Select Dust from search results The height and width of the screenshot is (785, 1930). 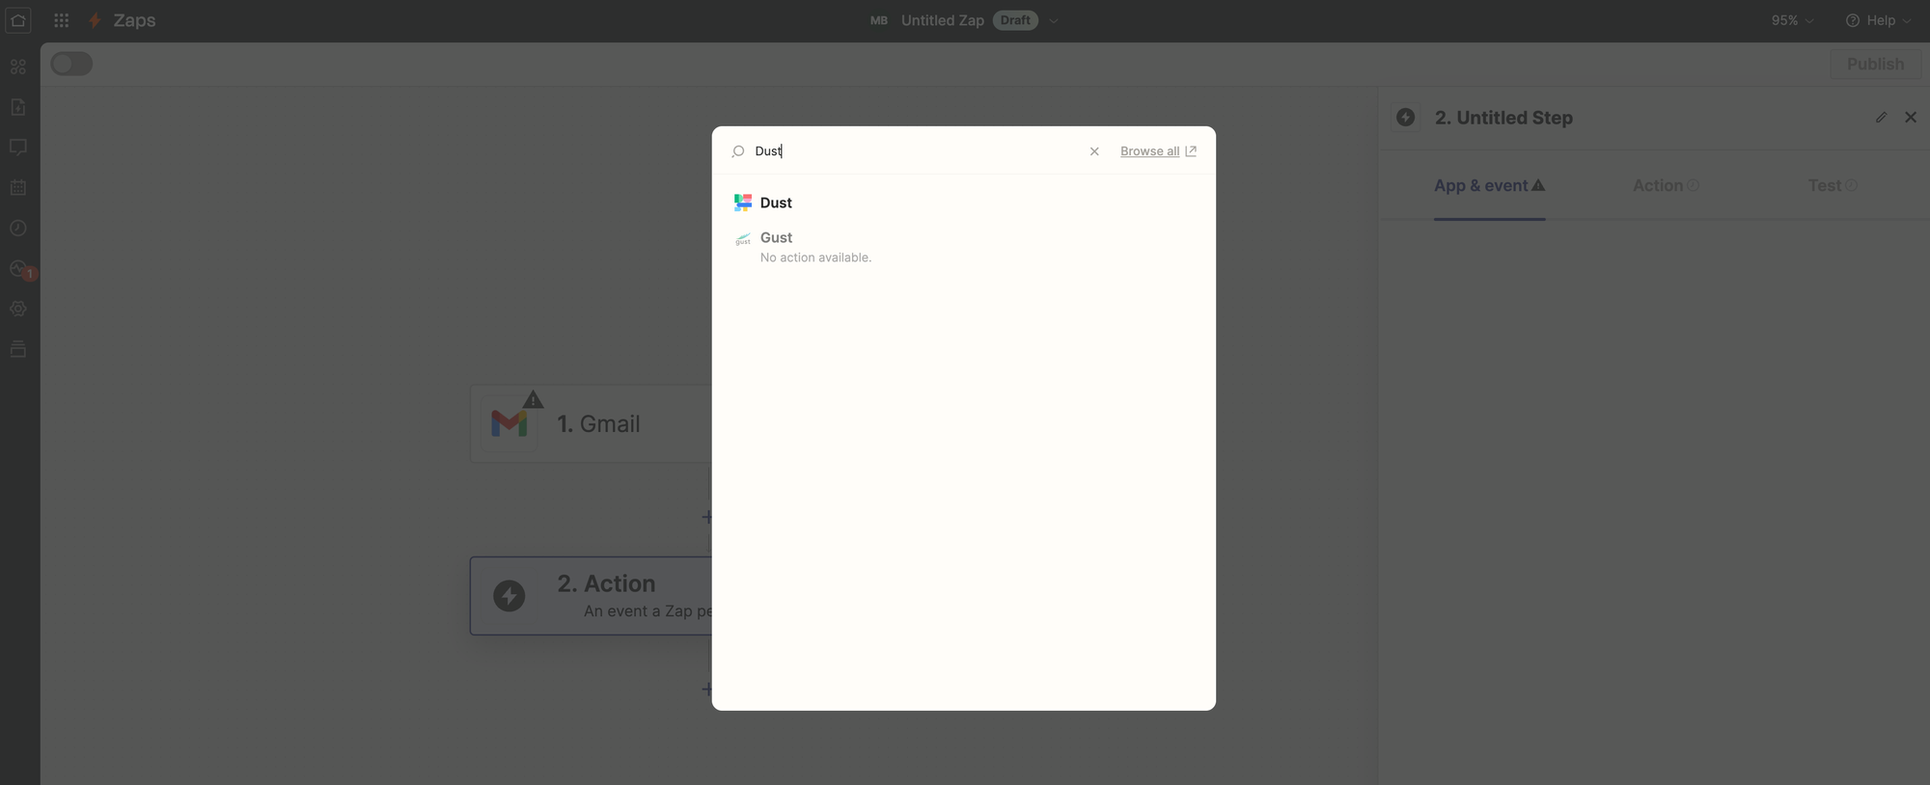(963, 203)
